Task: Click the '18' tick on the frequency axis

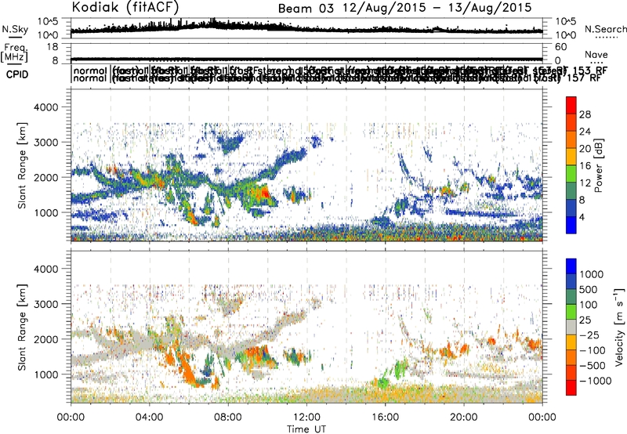Action: pos(53,47)
